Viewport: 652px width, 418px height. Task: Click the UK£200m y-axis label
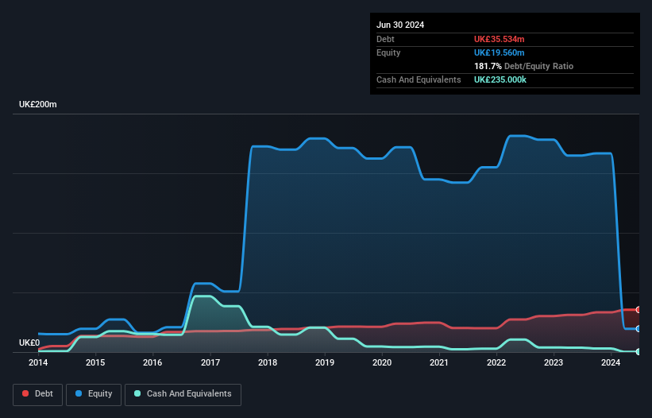coord(38,104)
